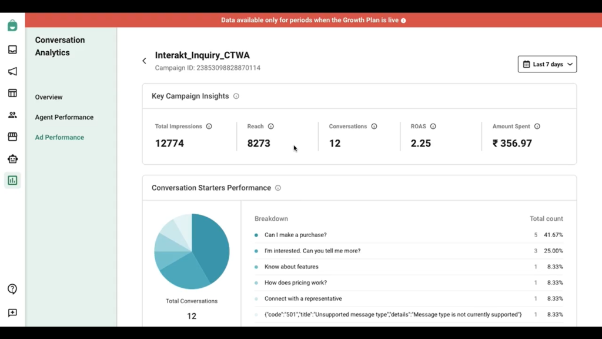This screenshot has width=602, height=339.
Task: Open the Help question mark icon
Action: tap(12, 289)
